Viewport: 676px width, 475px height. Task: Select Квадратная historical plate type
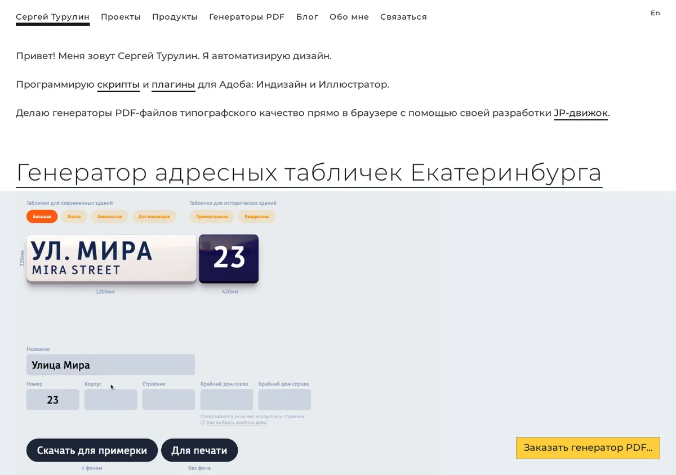click(256, 217)
